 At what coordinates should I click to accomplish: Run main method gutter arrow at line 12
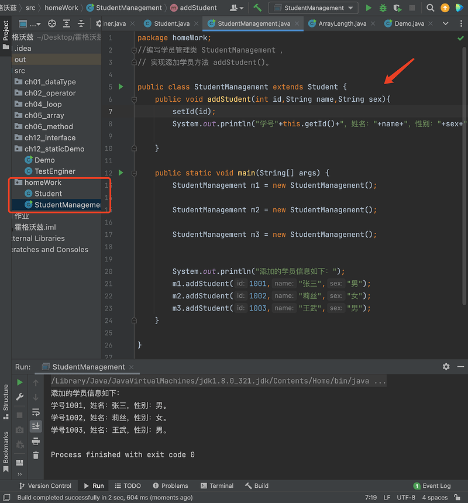(x=121, y=173)
